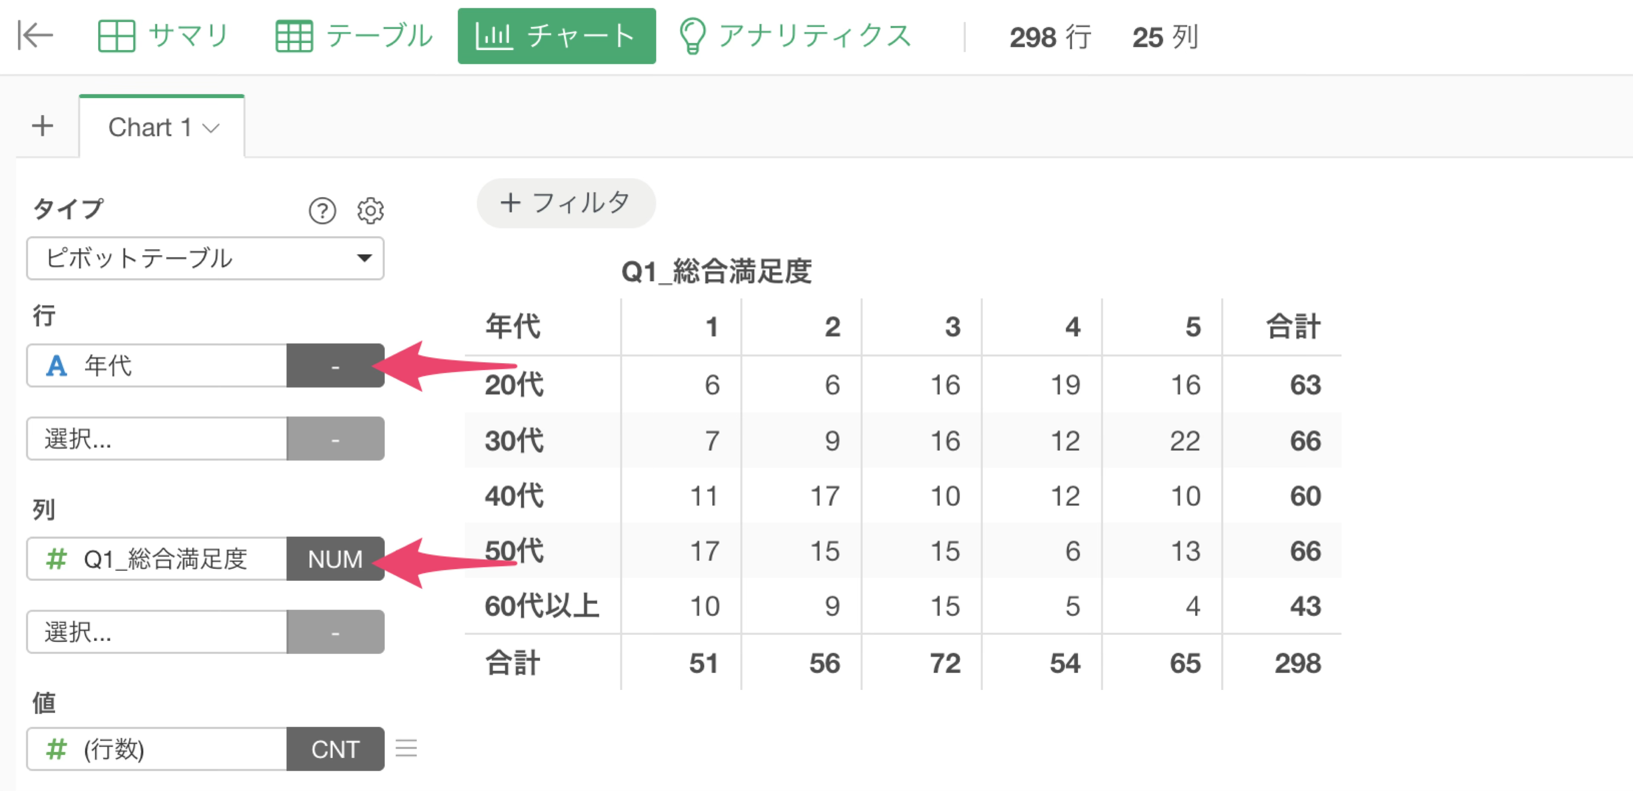
Task: Open chart settings gear icon
Action: click(x=370, y=210)
